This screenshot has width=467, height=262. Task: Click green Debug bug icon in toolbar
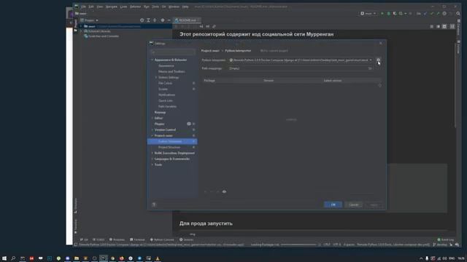click(388, 13)
